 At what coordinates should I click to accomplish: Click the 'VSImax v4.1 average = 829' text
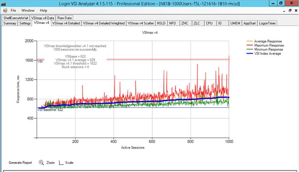[75, 60]
